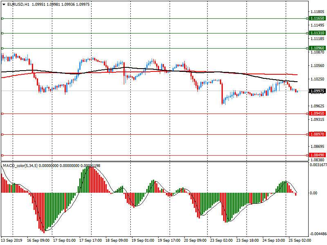Click the 1.08695 price scale value
Viewport: 327px width, 245px height.
point(318,147)
